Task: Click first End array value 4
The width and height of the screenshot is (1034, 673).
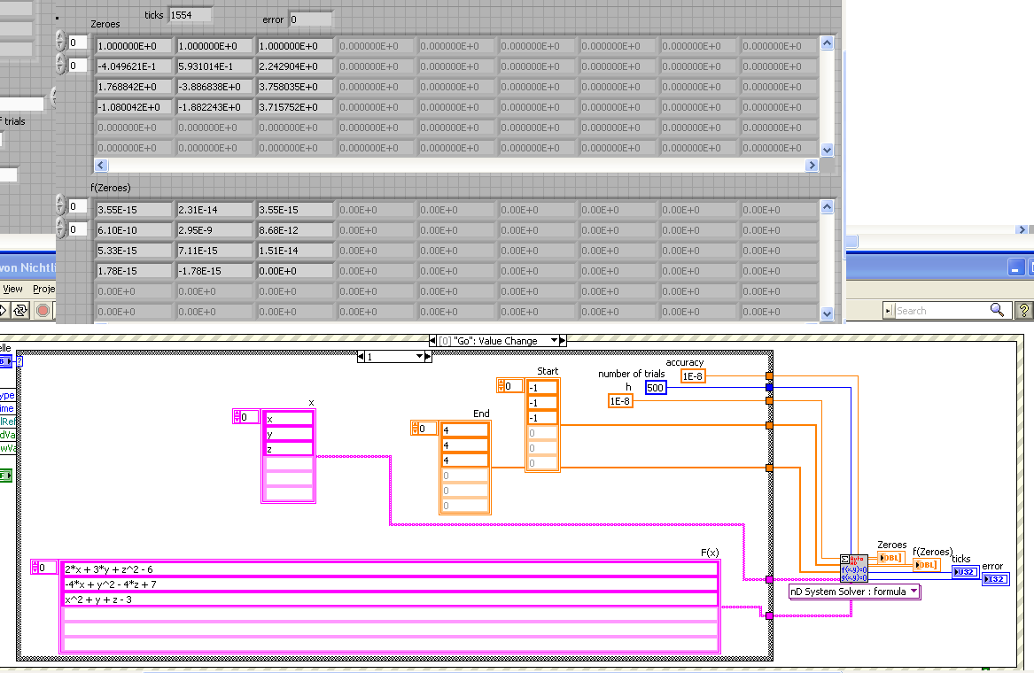Action: (465, 429)
